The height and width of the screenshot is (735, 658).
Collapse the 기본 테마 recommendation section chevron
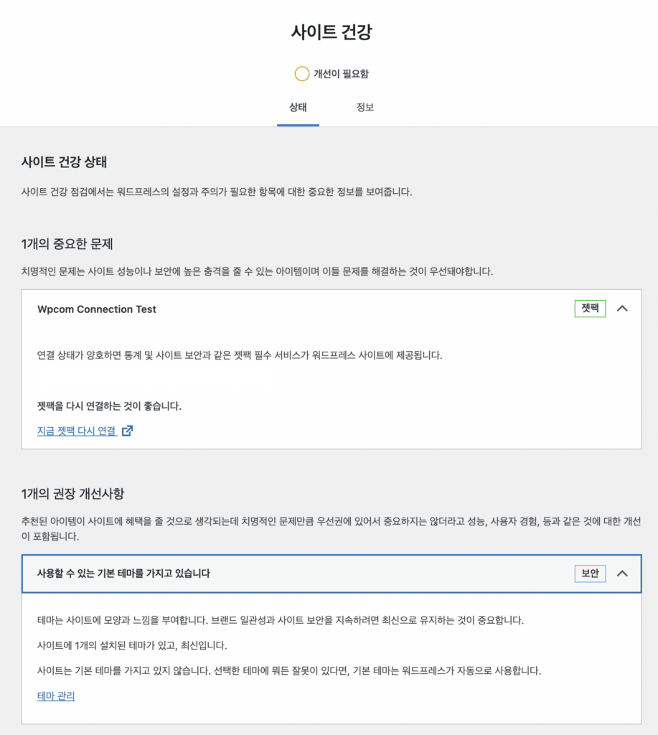tap(622, 574)
